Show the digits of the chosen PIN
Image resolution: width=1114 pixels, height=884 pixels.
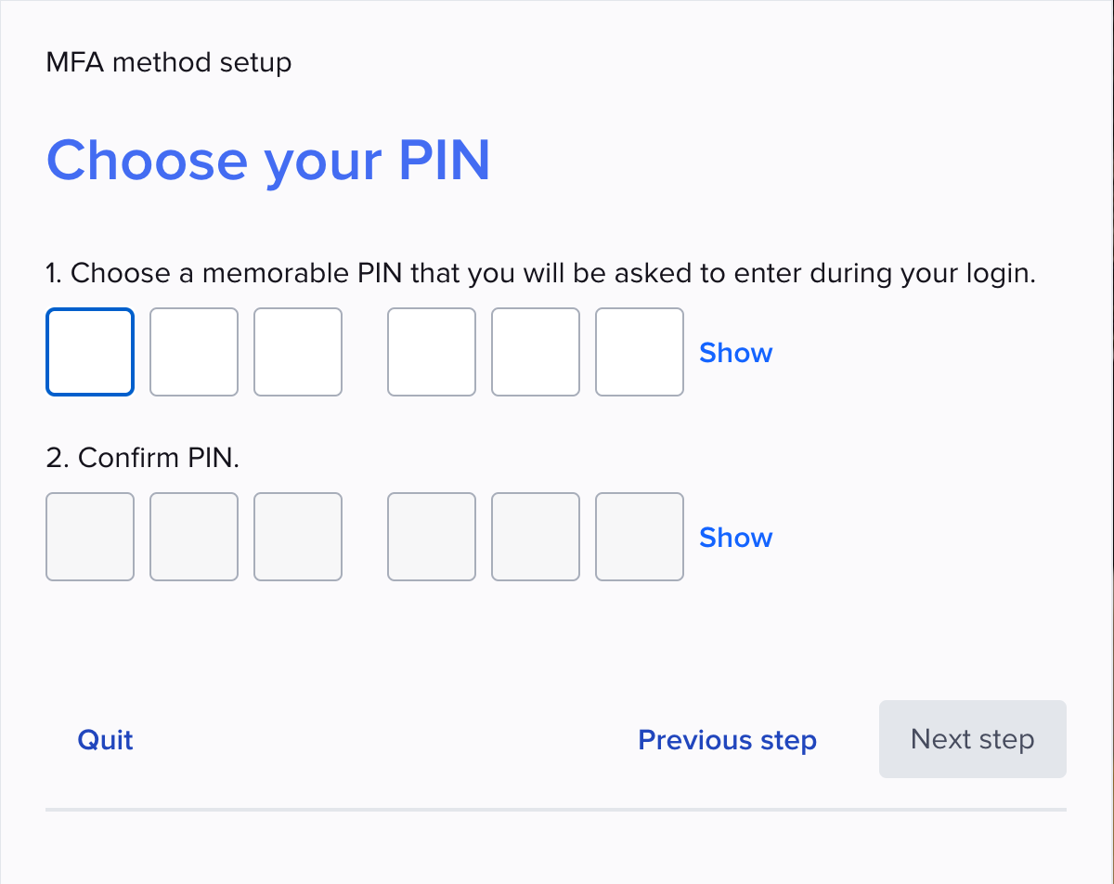coord(735,353)
